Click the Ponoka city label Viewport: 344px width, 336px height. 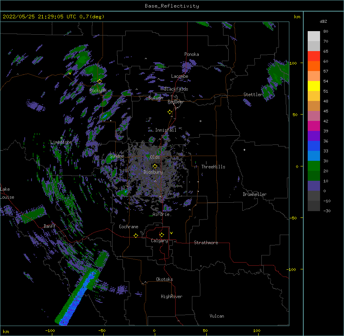point(192,54)
